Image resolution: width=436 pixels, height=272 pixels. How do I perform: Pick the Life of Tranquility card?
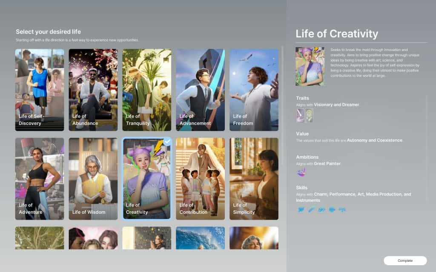coord(147,90)
